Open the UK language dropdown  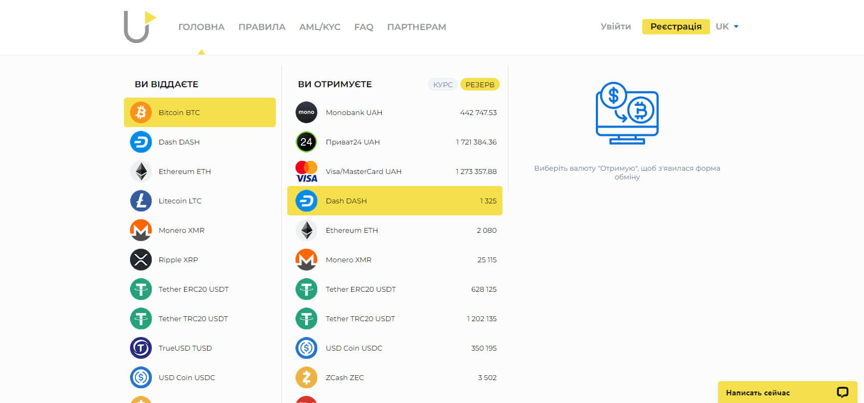(x=727, y=26)
